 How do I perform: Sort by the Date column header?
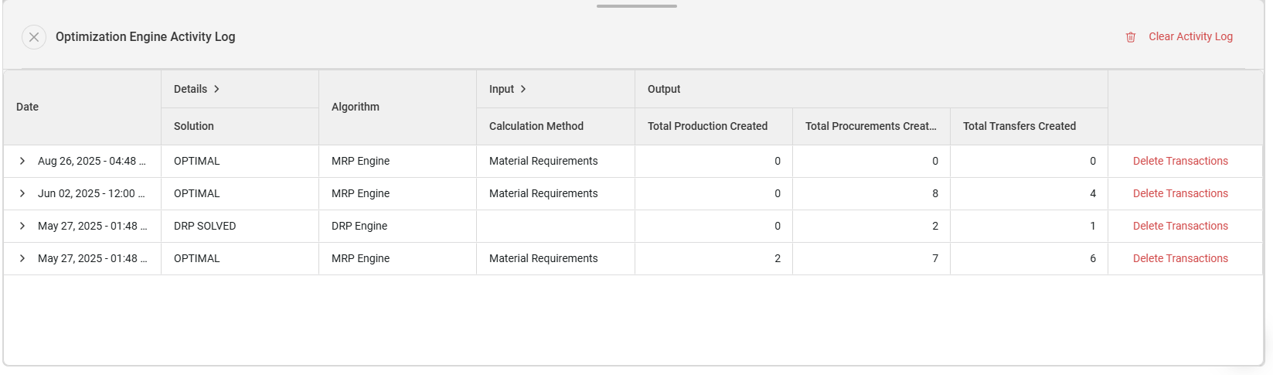28,107
